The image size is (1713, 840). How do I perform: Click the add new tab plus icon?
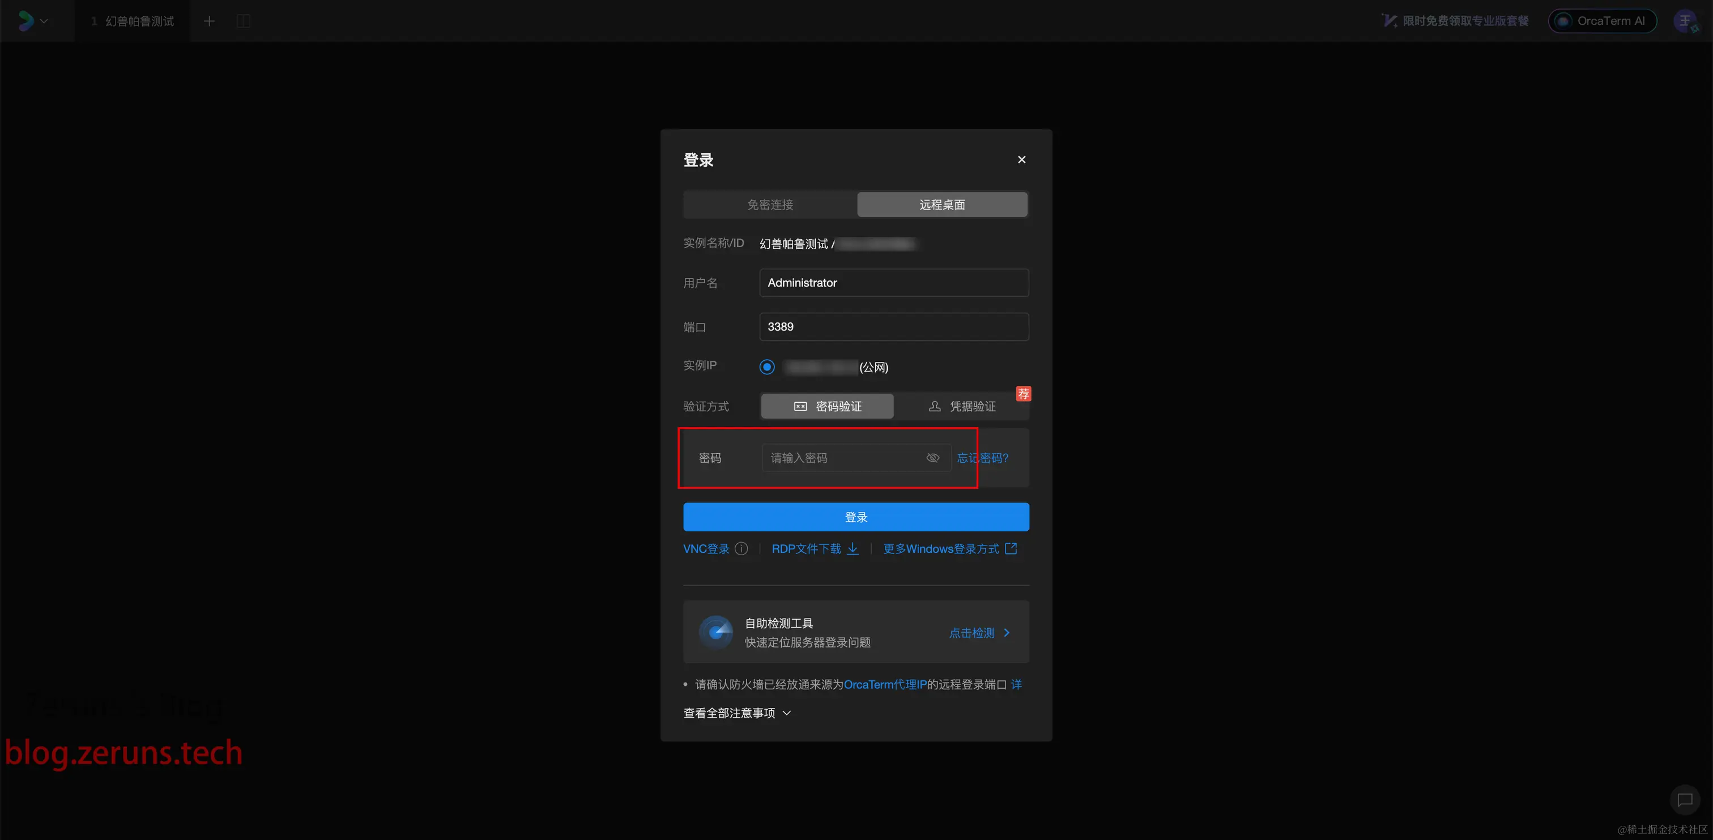pyautogui.click(x=209, y=22)
